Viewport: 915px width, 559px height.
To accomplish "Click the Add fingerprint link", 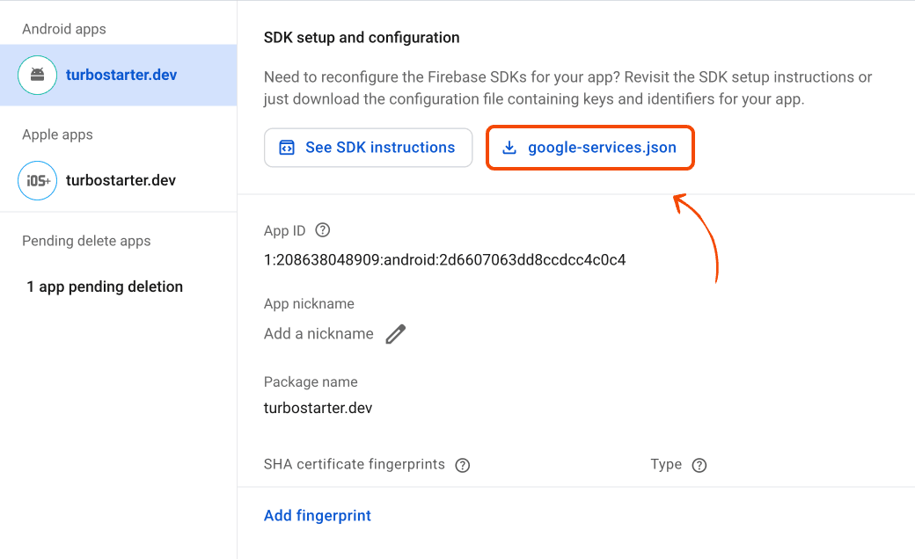I will click(318, 515).
